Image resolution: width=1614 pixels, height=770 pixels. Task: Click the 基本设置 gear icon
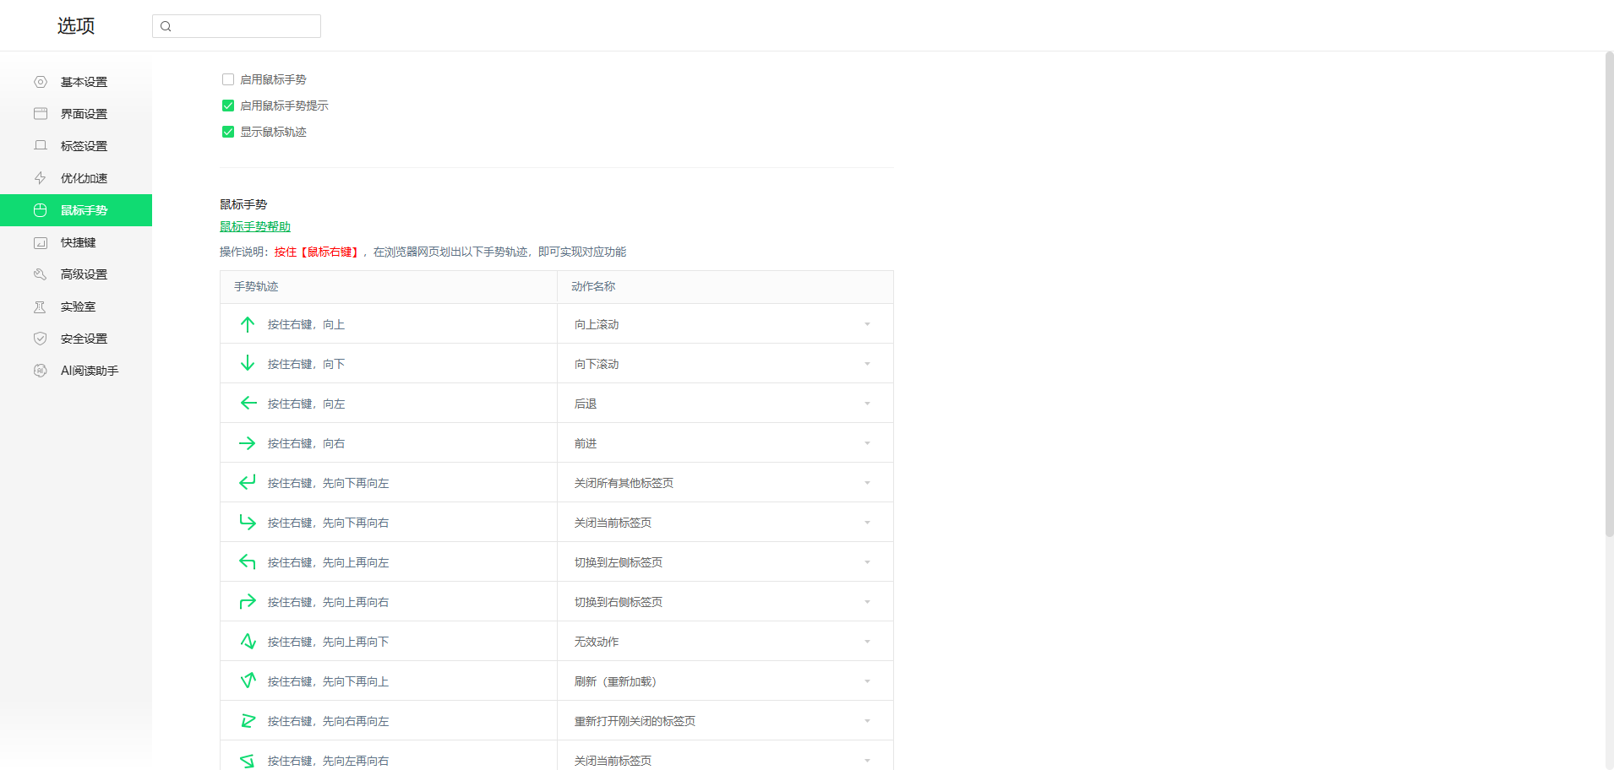click(40, 82)
